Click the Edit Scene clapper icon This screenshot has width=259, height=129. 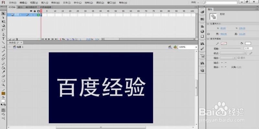click(170, 47)
